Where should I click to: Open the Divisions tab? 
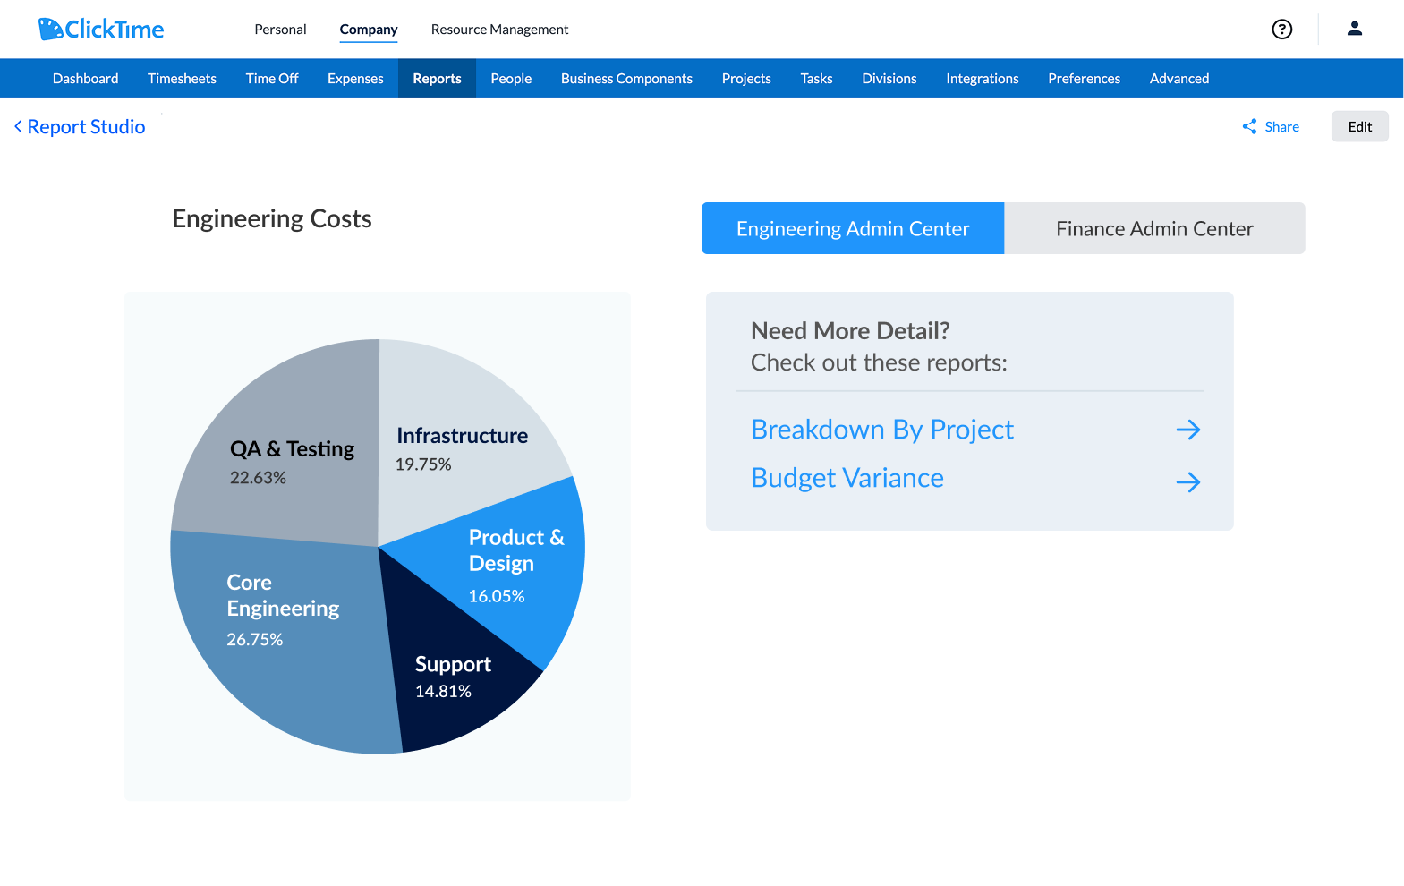pyautogui.click(x=889, y=79)
